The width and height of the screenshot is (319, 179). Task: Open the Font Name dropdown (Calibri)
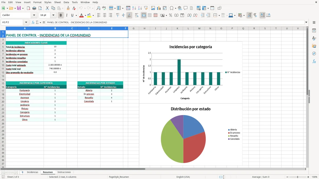[x=34, y=15]
